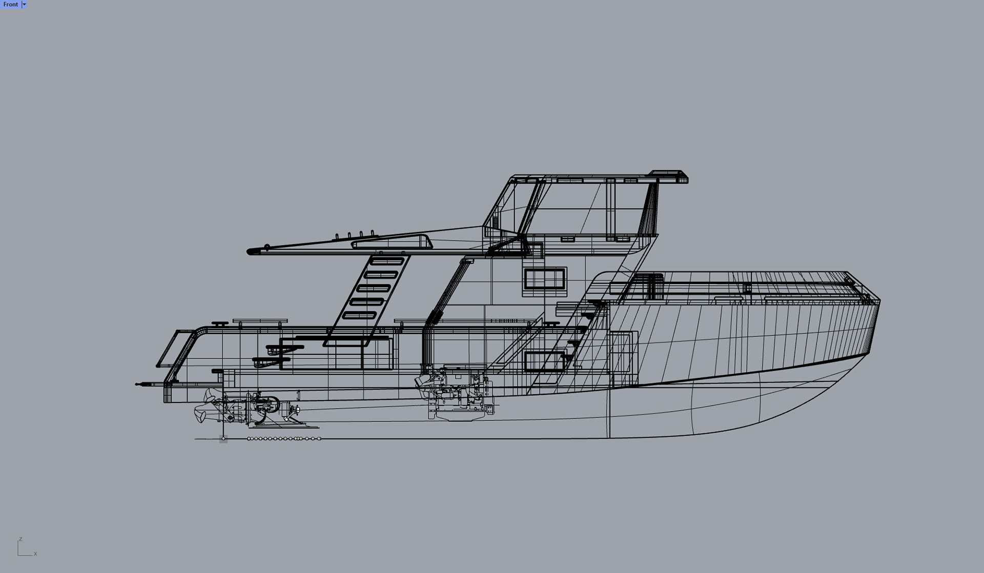This screenshot has width=984, height=573.
Task: Click the world axes icon in corner
Action: click(24, 549)
